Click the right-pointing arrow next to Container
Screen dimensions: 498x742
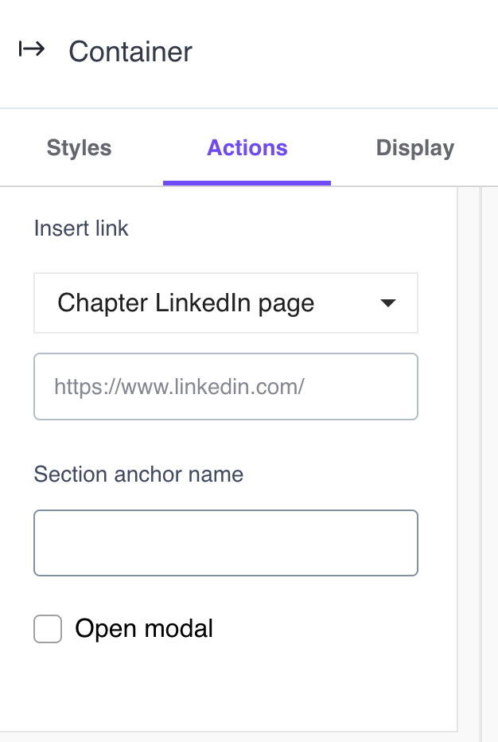(32, 50)
